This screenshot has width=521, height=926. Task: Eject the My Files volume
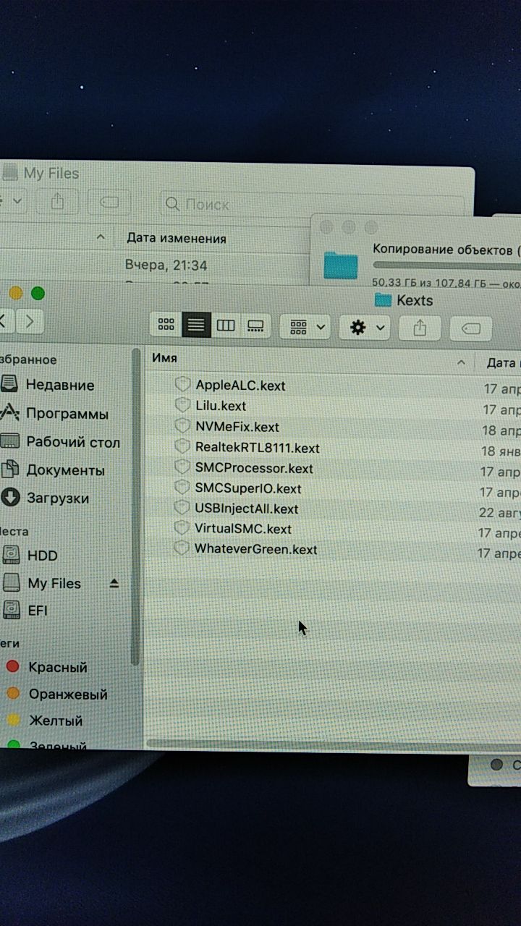(114, 583)
